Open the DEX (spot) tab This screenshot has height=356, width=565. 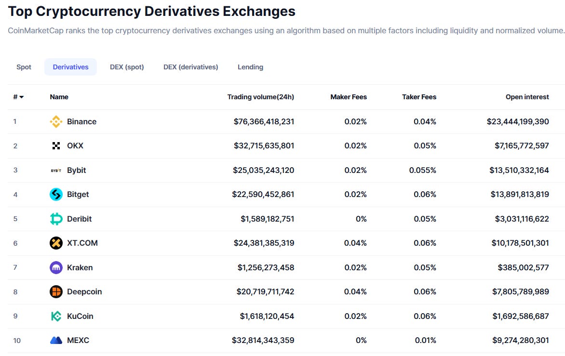click(127, 67)
